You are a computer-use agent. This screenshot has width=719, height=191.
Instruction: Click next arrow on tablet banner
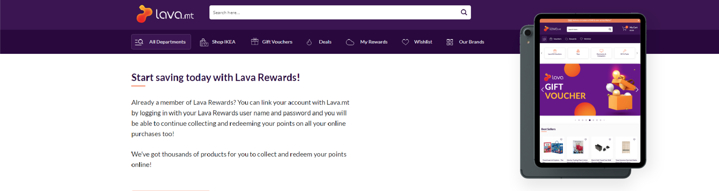click(x=637, y=90)
